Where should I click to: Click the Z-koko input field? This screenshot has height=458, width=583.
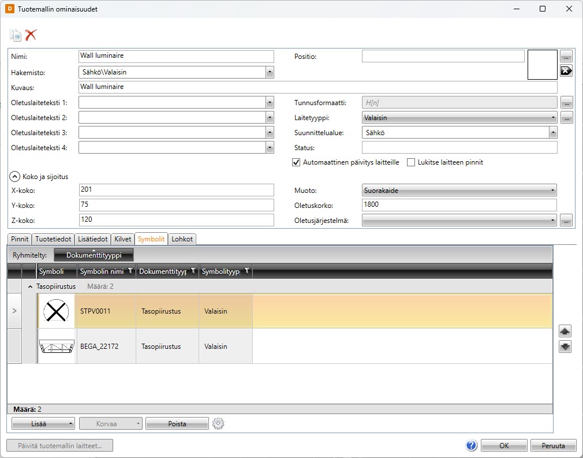[176, 220]
